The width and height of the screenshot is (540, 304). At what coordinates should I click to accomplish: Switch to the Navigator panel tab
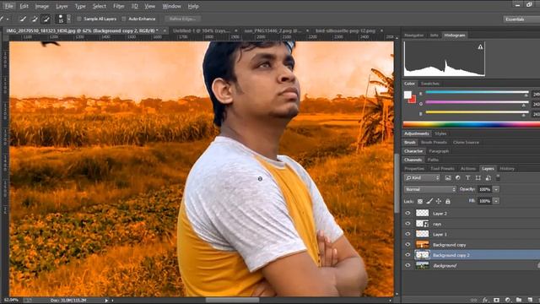[x=414, y=35]
